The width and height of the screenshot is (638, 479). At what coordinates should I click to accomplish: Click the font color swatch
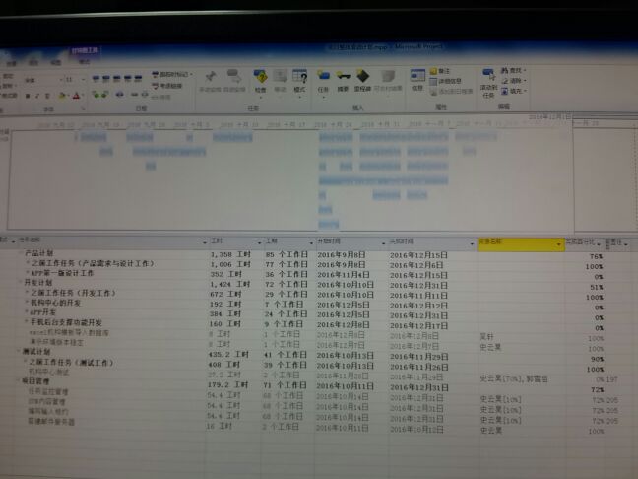[76, 96]
